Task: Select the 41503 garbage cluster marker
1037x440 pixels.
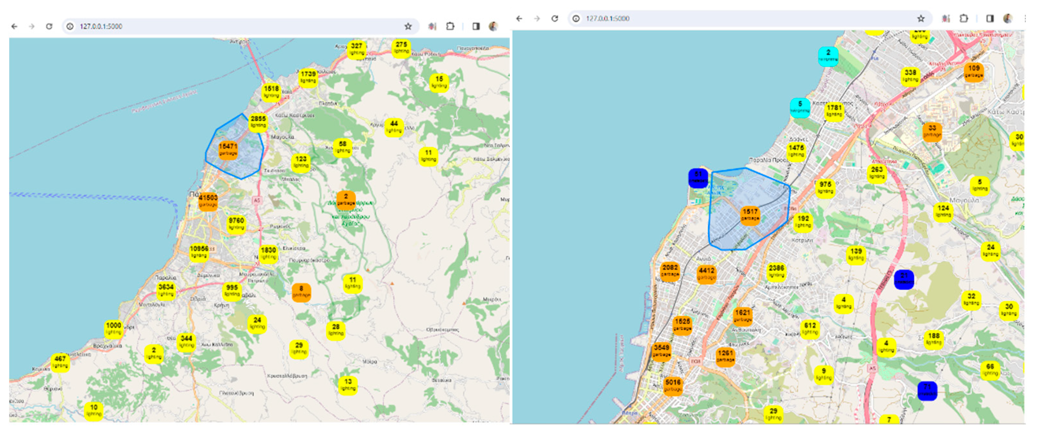Action: (x=208, y=201)
